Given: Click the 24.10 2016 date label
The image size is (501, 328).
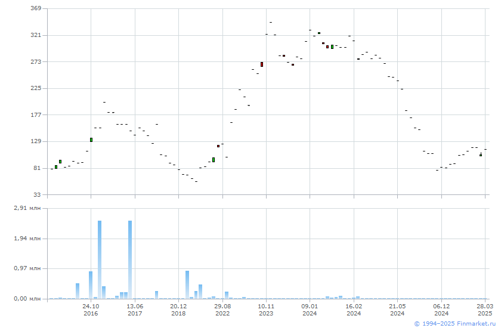Looking at the screenshot, I should click(x=91, y=310).
